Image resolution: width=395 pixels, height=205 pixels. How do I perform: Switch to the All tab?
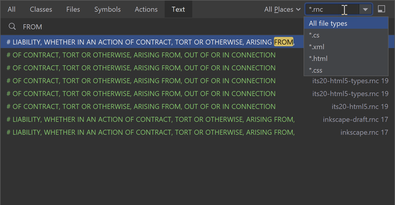[x=12, y=9]
